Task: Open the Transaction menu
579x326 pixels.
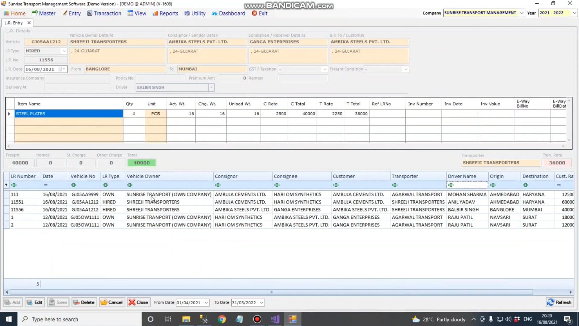Action: [104, 13]
